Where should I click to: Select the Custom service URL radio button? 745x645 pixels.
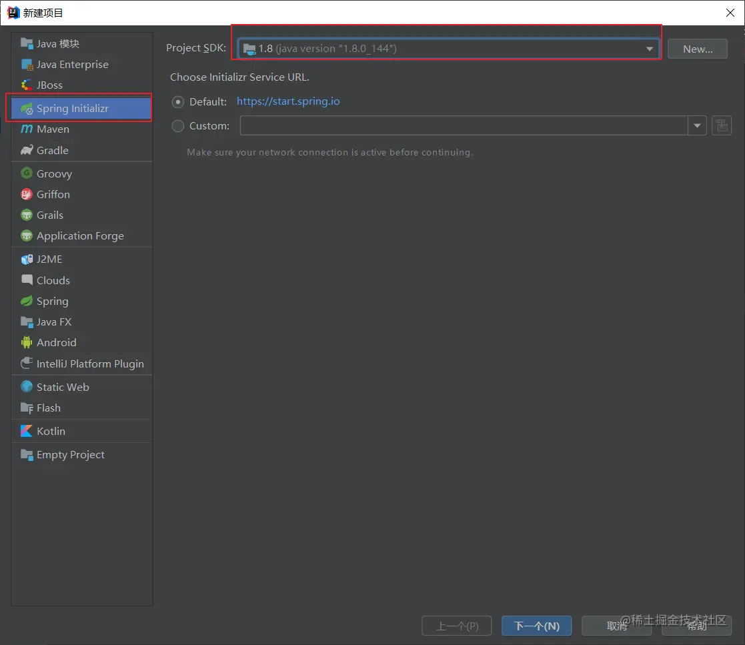(177, 126)
